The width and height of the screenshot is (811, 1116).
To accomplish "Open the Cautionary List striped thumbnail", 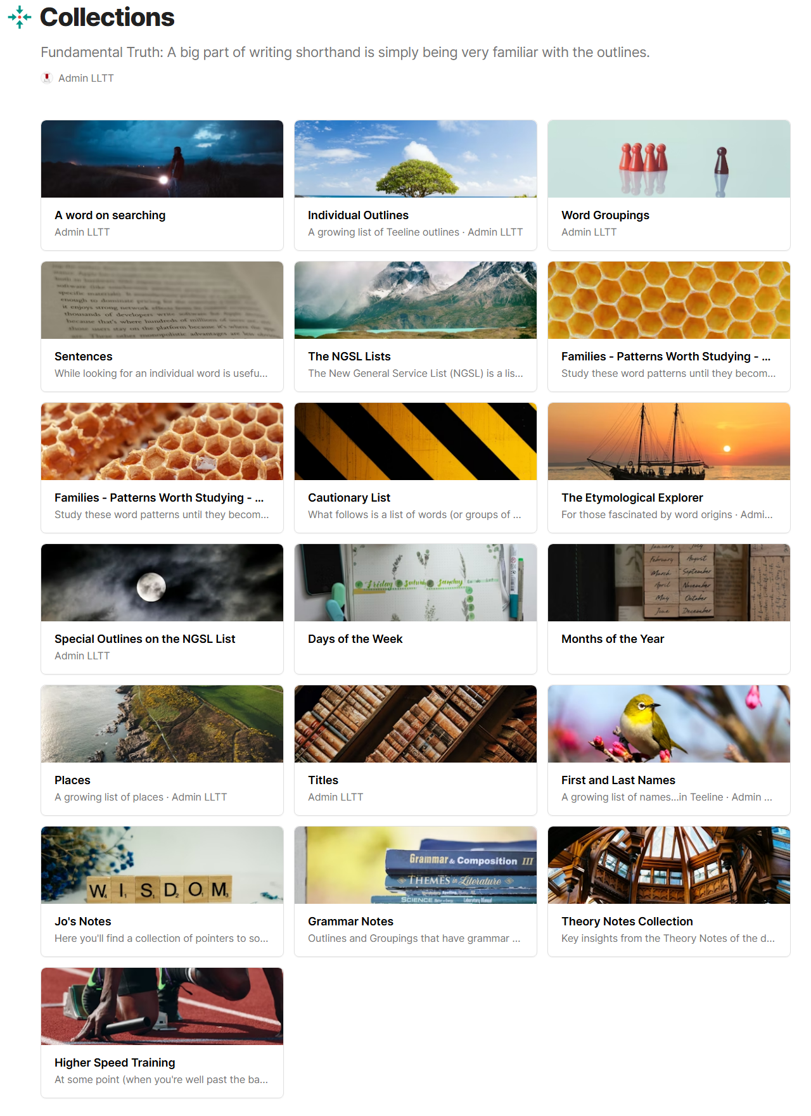I will coord(416,441).
